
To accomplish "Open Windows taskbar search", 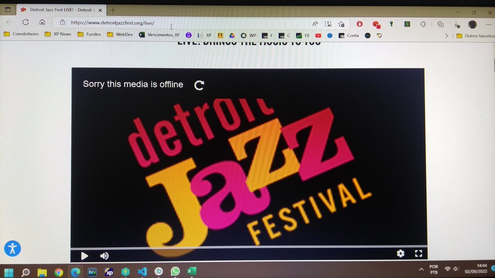I will tap(26, 273).
